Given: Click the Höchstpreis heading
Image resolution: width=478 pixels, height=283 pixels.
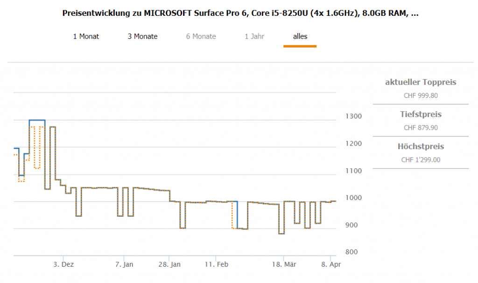Looking at the screenshot, I should [421, 146].
